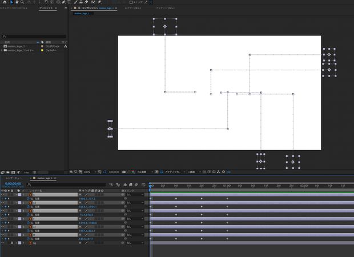Image resolution: width=354 pixels, height=257 pixels.
Task: Select the Clone Stamp tool
Action: tap(81, 2)
